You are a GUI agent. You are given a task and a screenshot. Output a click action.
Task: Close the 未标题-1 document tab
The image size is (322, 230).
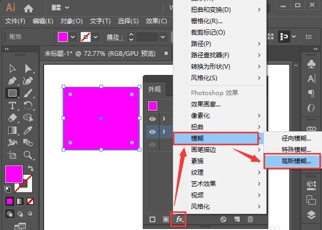pos(166,53)
